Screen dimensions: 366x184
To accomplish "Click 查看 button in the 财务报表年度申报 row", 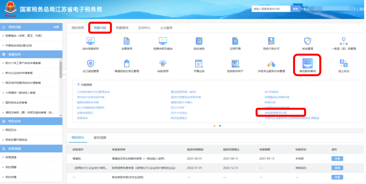I will [x=337, y=168].
